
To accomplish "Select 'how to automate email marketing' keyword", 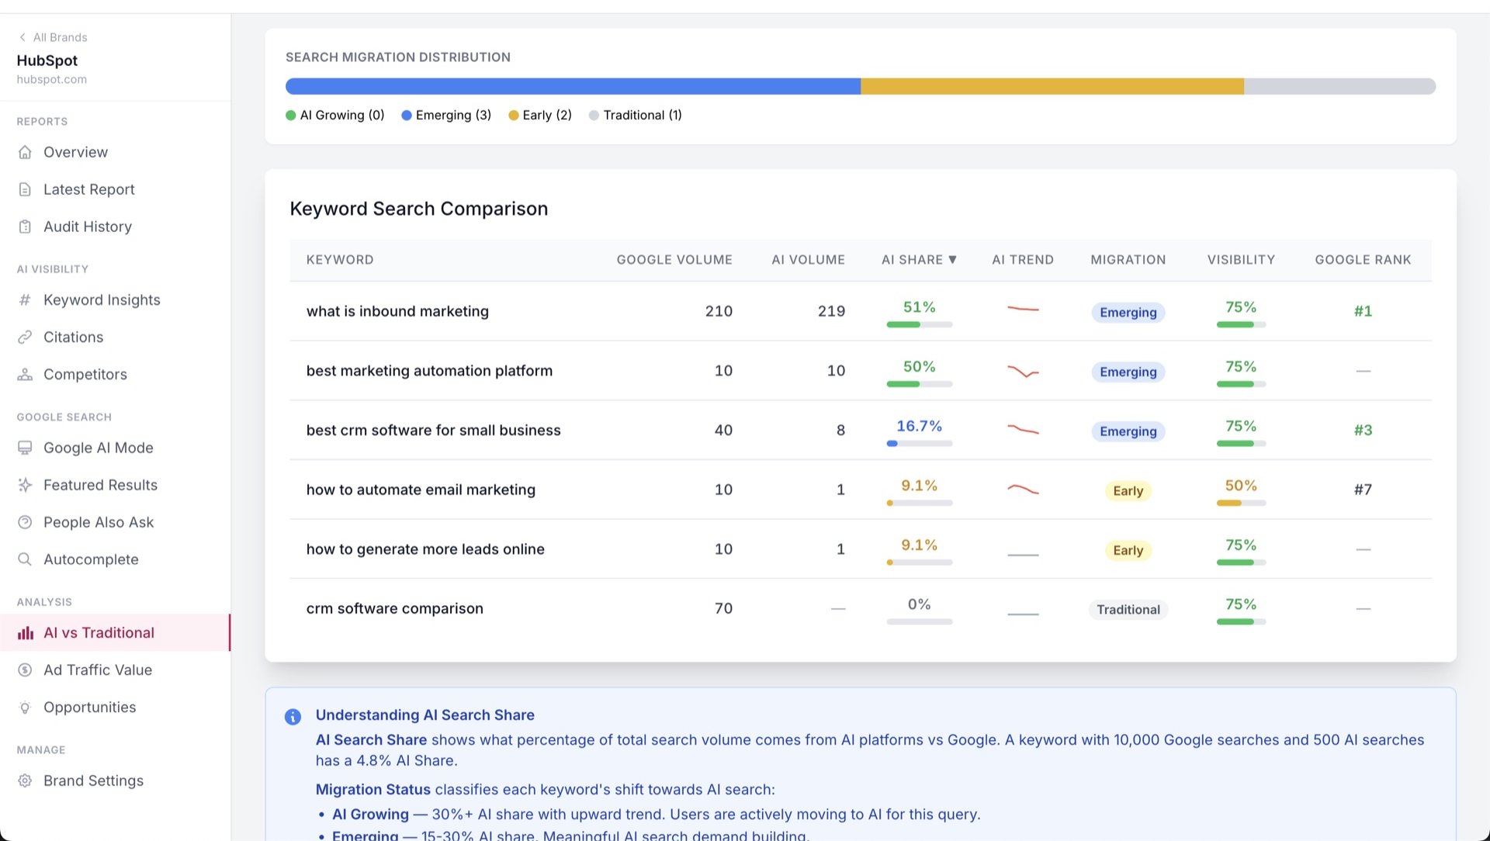I will click(x=421, y=490).
